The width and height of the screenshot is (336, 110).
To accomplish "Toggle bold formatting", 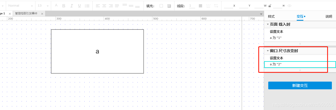I will 64,6.
